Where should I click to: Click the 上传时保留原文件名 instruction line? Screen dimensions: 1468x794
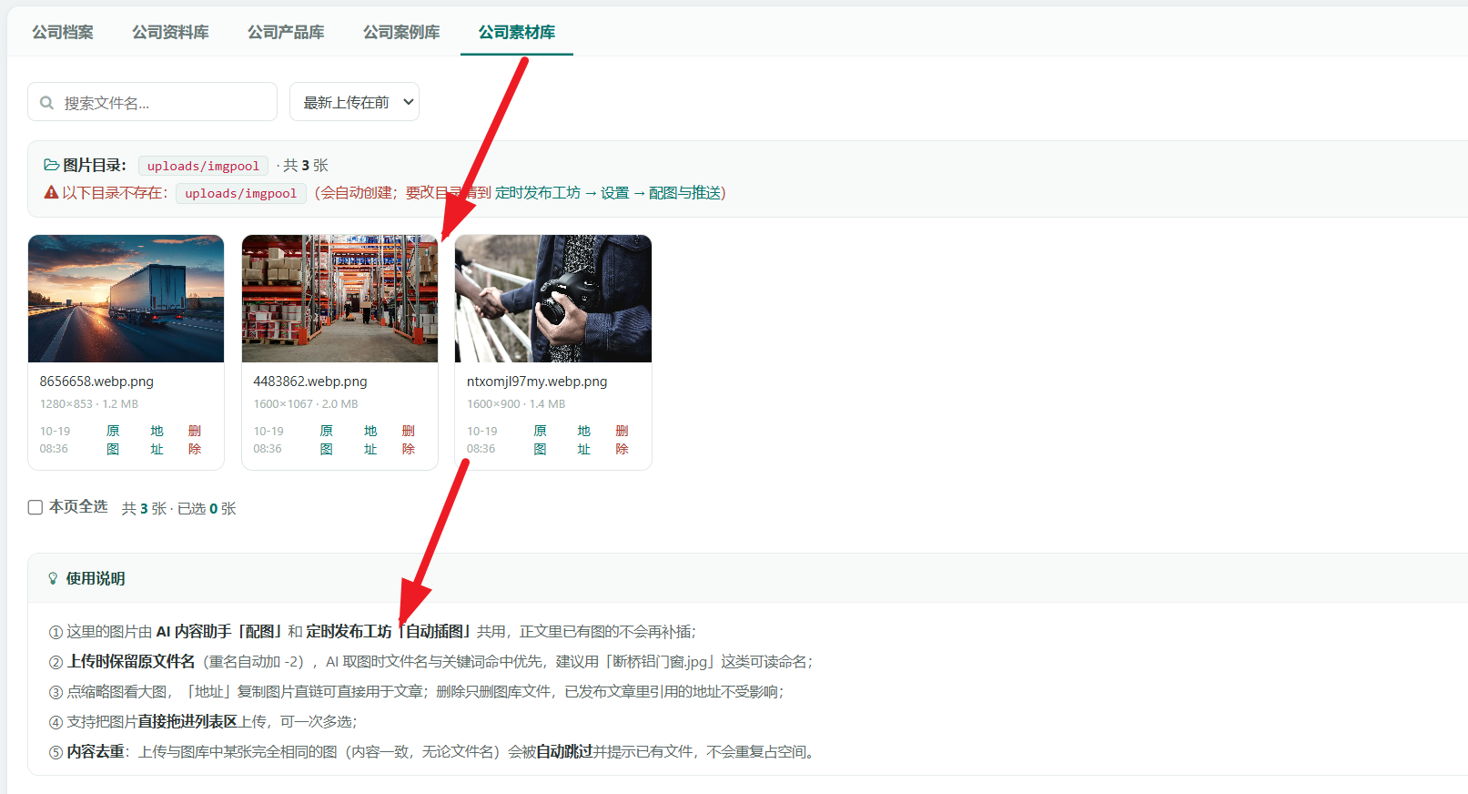(430, 662)
